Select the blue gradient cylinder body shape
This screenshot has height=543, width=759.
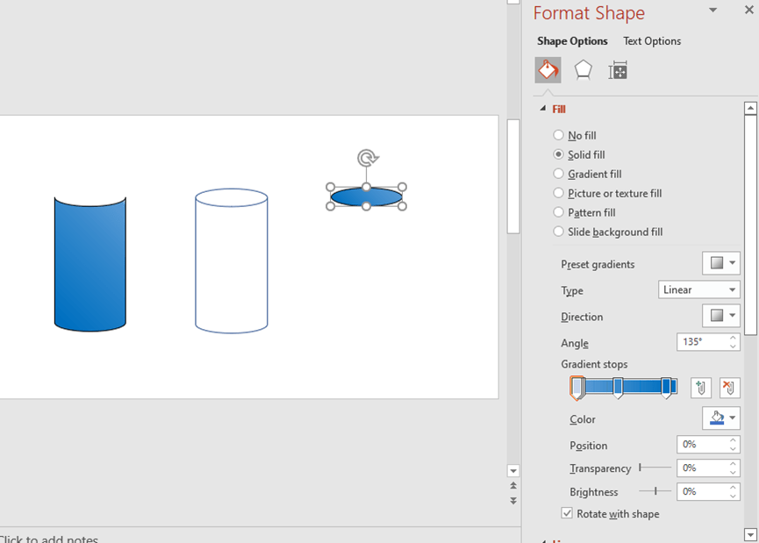[x=90, y=264]
